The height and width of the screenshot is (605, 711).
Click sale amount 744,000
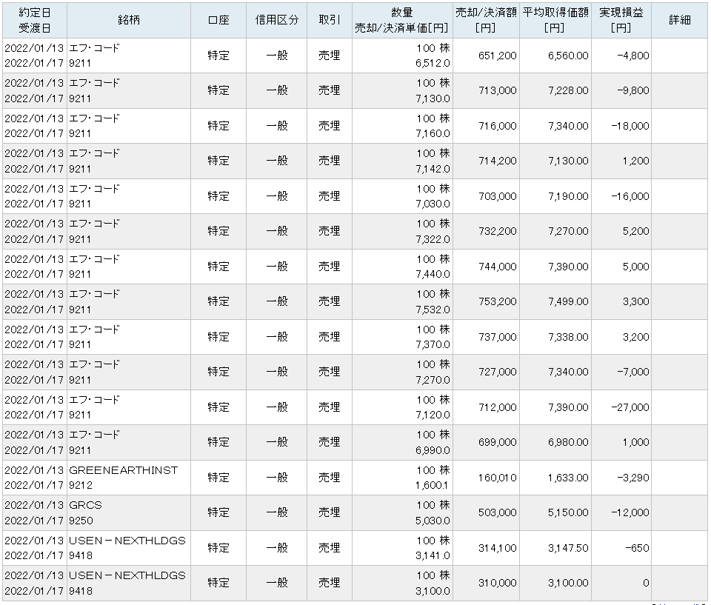click(x=498, y=267)
